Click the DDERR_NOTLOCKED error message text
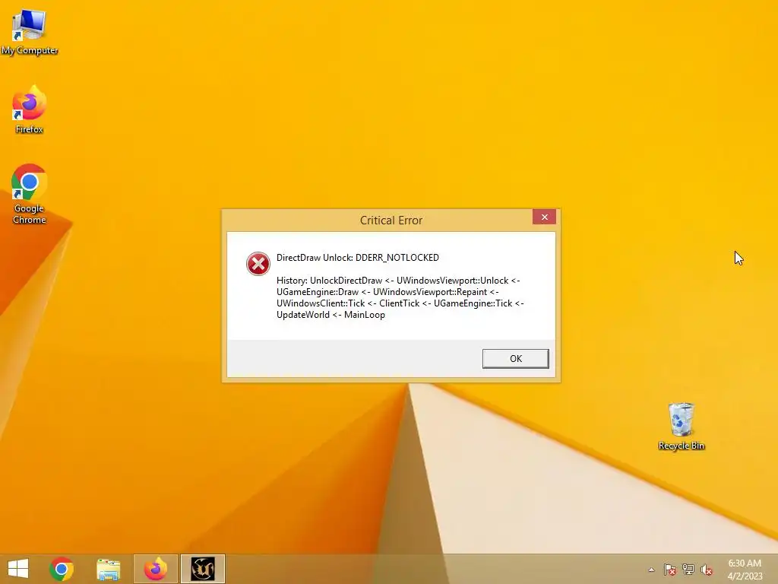The height and width of the screenshot is (584, 778). coord(358,258)
